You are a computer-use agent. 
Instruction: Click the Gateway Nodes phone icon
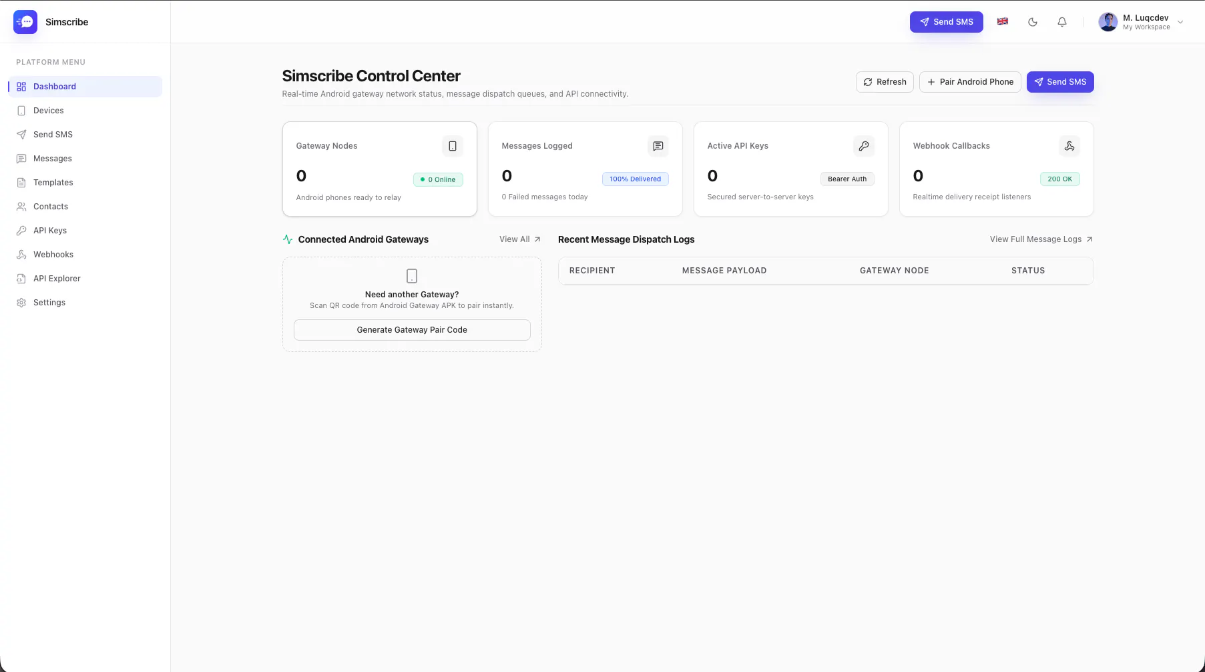453,146
